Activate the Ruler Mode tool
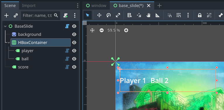The height and width of the screenshot is (110, 224). [158, 15]
